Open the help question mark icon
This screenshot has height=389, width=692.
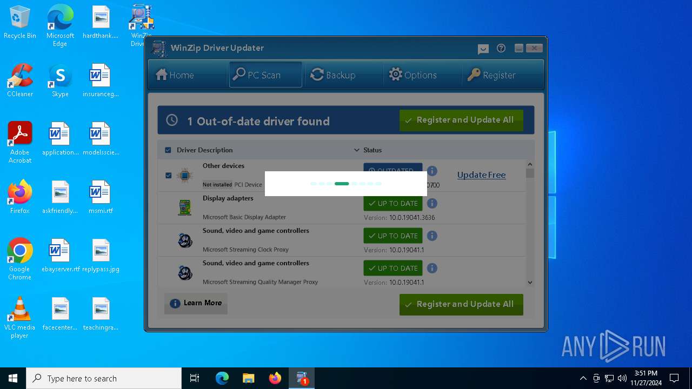click(x=501, y=49)
